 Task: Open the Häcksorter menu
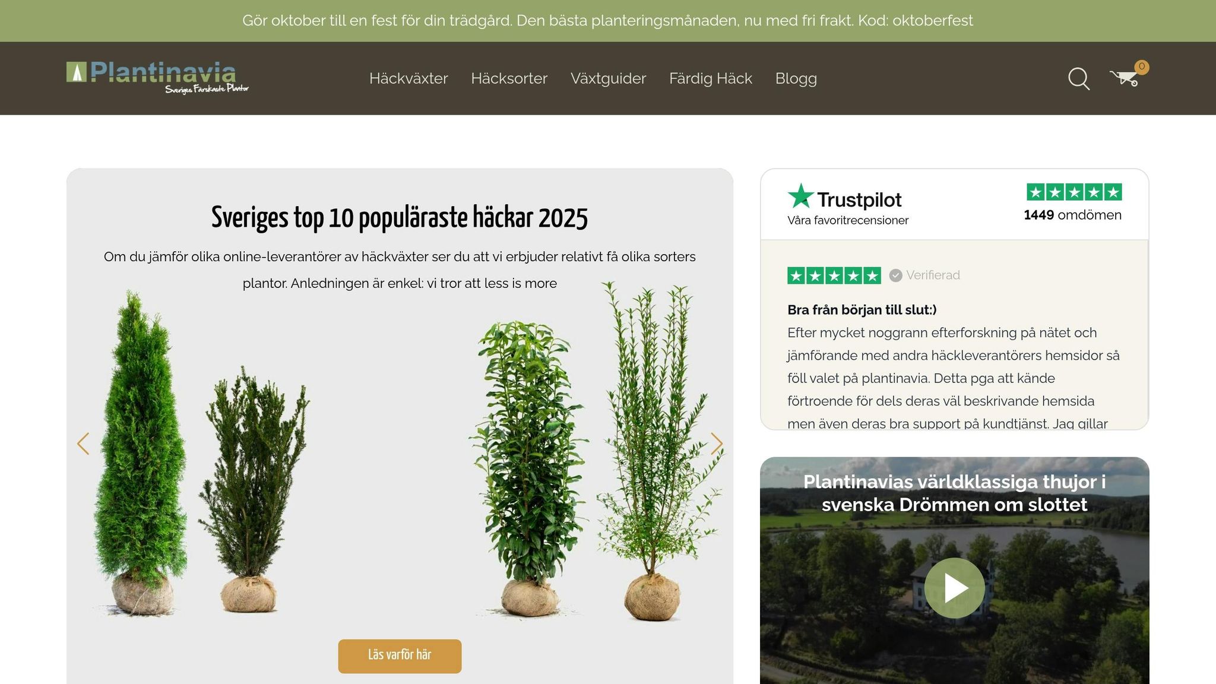[x=509, y=78]
